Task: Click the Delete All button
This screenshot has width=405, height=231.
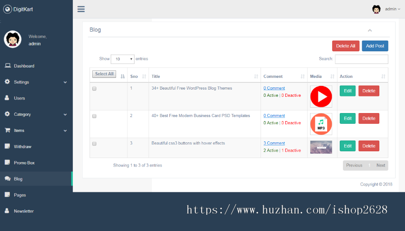Action: pos(346,46)
